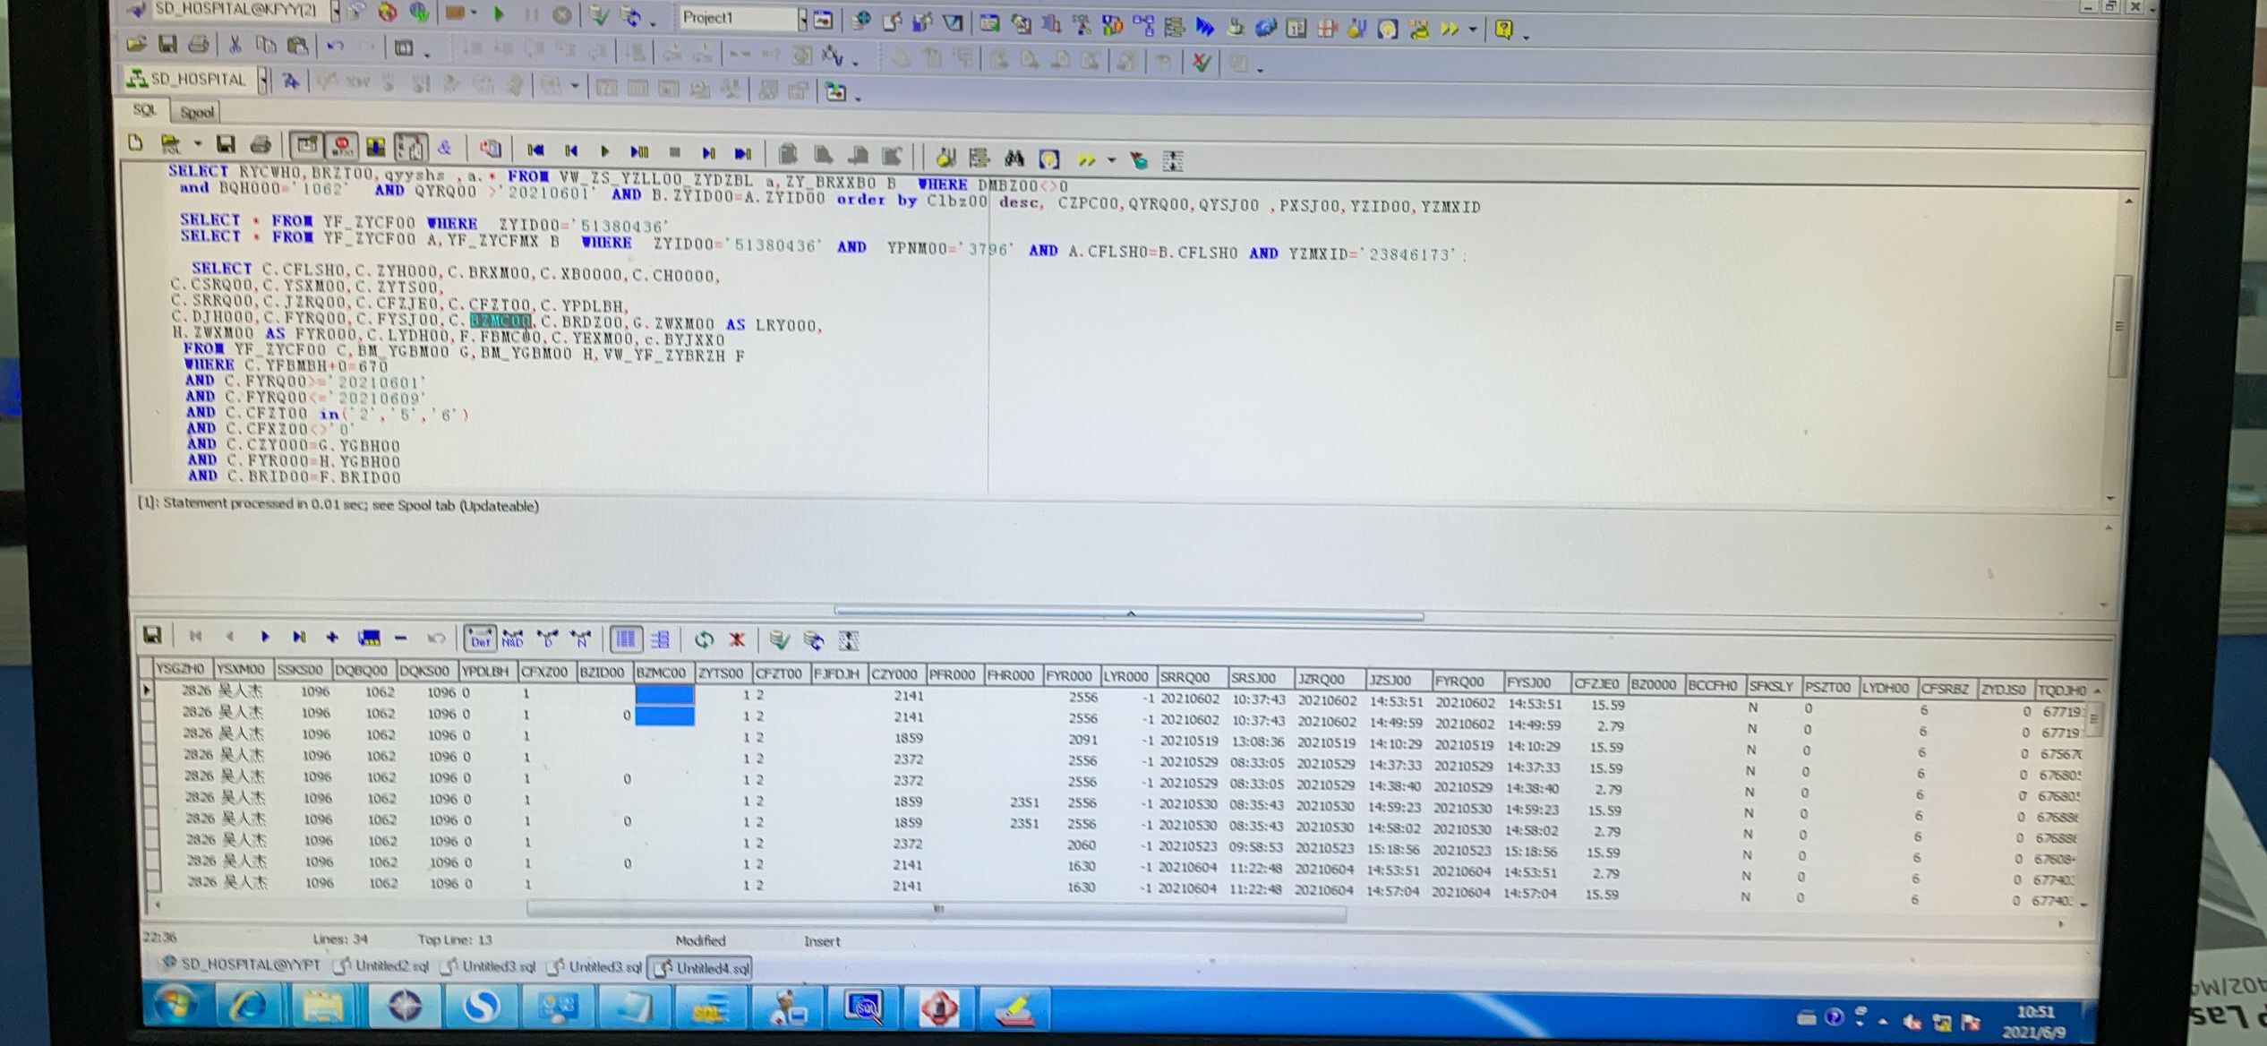This screenshot has width=2267, height=1046.
Task: Click the BZMC00 column header
Action: [661, 673]
